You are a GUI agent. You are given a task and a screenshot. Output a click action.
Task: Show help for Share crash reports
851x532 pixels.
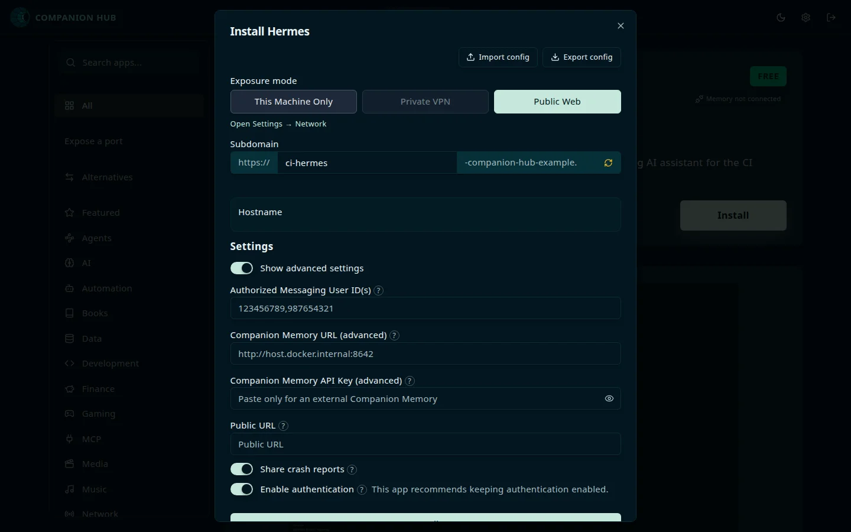coord(352,470)
